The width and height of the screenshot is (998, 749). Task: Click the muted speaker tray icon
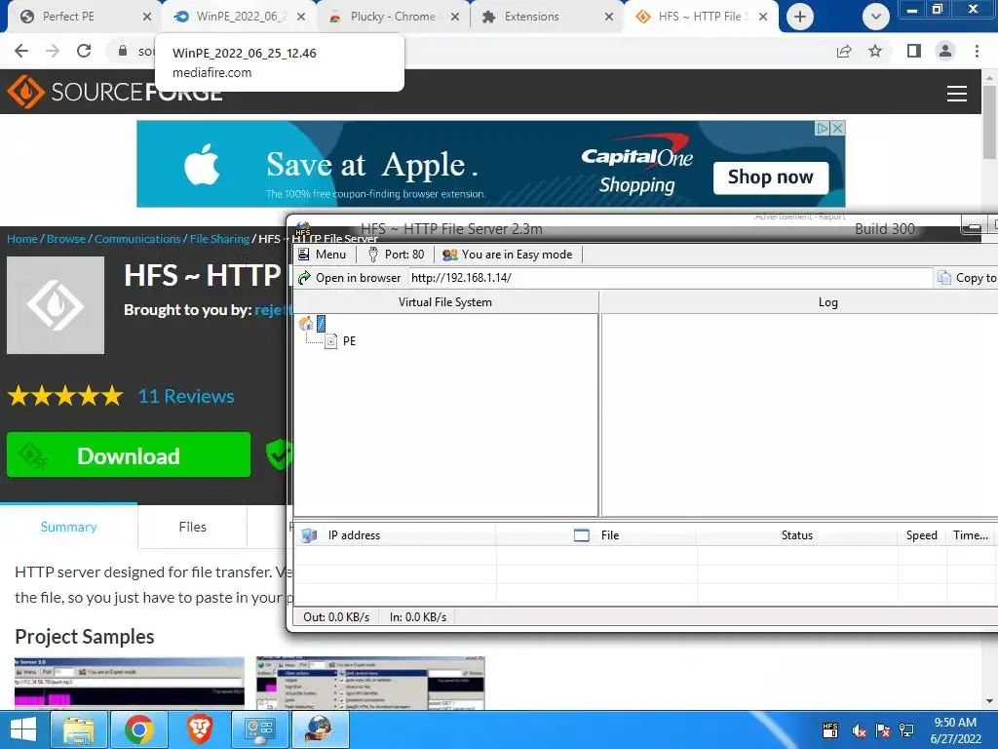tap(860, 730)
